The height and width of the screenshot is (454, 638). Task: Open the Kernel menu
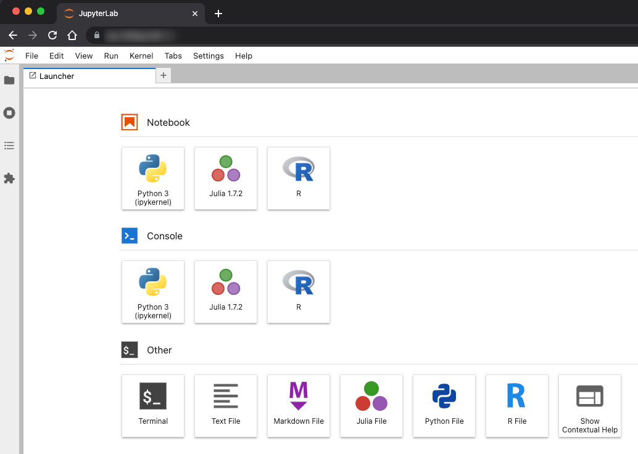(141, 56)
